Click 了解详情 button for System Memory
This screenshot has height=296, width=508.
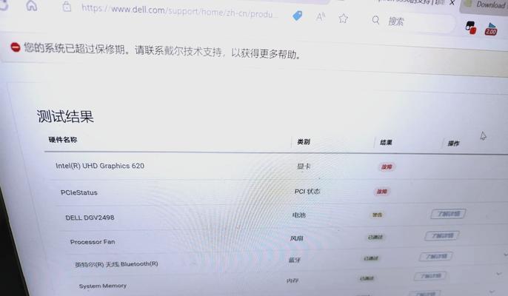(430, 276)
